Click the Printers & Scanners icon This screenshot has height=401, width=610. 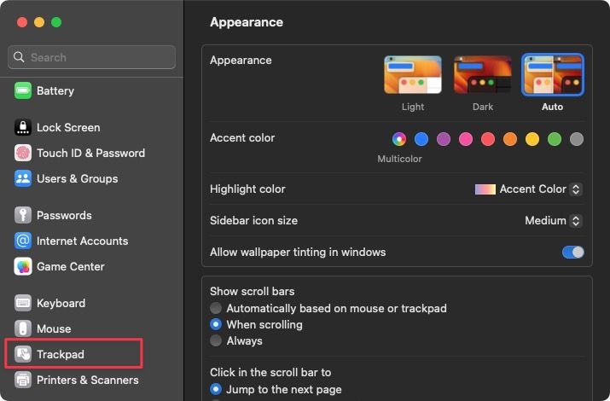coord(23,380)
